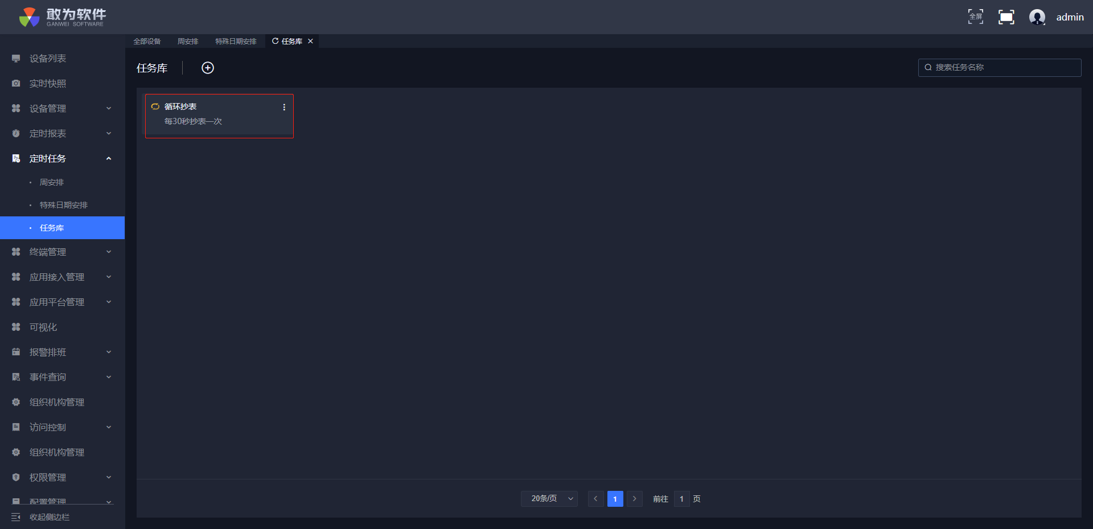Screen dimensions: 1093x529
Task: Click the 全屏 fullscreen icon in header
Action: pos(976,17)
